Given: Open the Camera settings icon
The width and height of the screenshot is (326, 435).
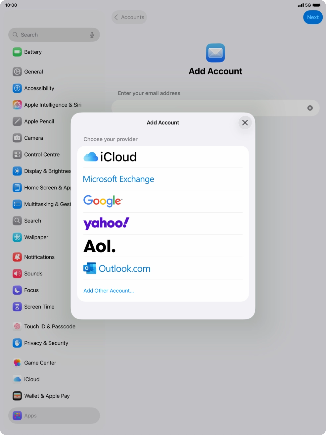Looking at the screenshot, I should [x=17, y=138].
